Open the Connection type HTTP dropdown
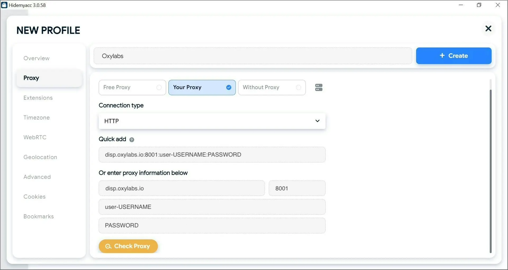This screenshot has height=270, width=508. [x=212, y=121]
